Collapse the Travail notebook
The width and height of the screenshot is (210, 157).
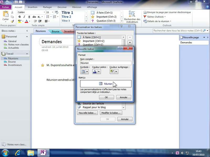point(27,54)
